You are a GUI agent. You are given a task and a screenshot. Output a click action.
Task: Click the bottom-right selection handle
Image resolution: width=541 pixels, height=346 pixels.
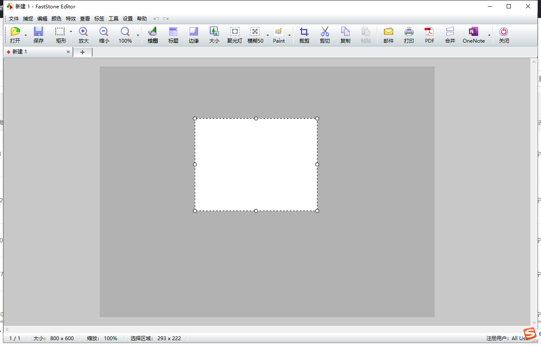click(x=317, y=211)
